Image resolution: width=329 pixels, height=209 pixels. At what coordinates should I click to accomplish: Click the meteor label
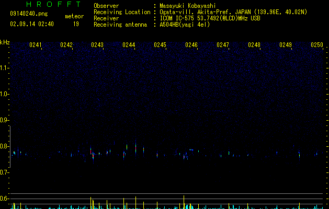click(74, 16)
